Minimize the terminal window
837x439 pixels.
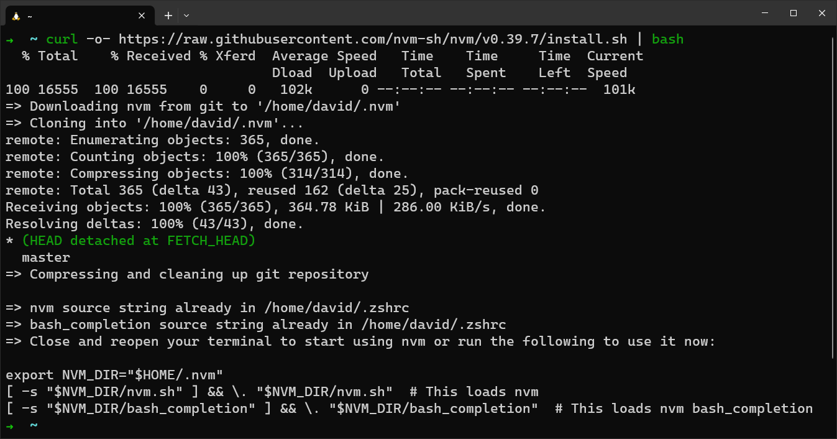point(764,13)
